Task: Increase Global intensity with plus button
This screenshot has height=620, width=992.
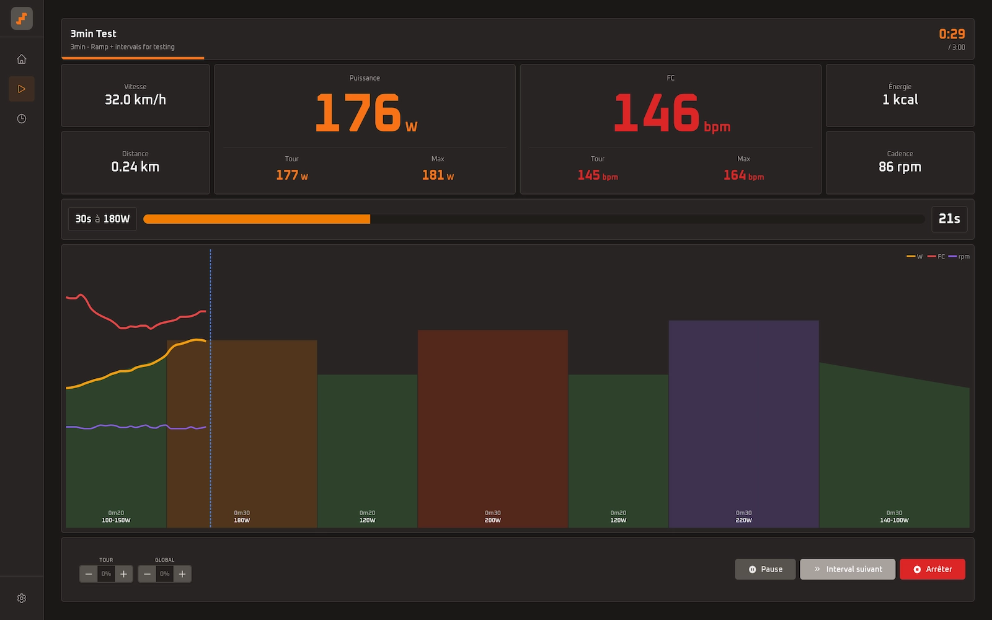Action: click(182, 574)
